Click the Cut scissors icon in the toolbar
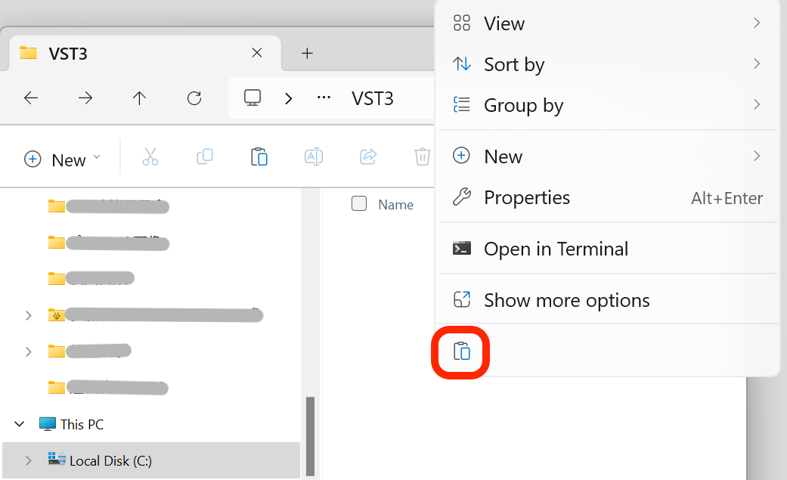 pyautogui.click(x=150, y=156)
